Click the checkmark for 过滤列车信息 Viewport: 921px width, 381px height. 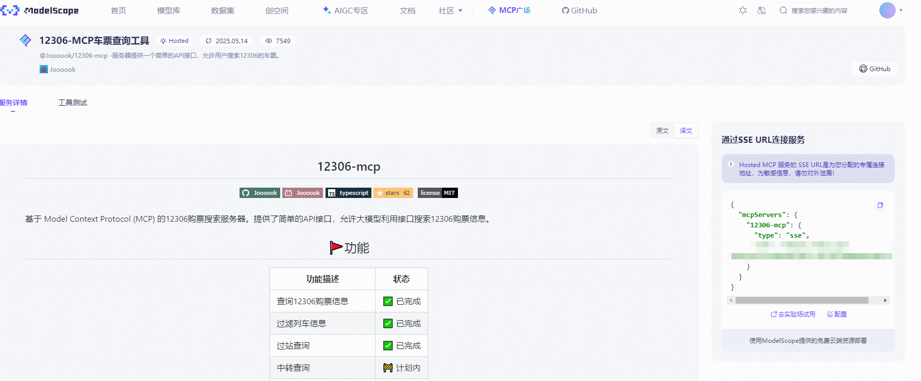388,323
